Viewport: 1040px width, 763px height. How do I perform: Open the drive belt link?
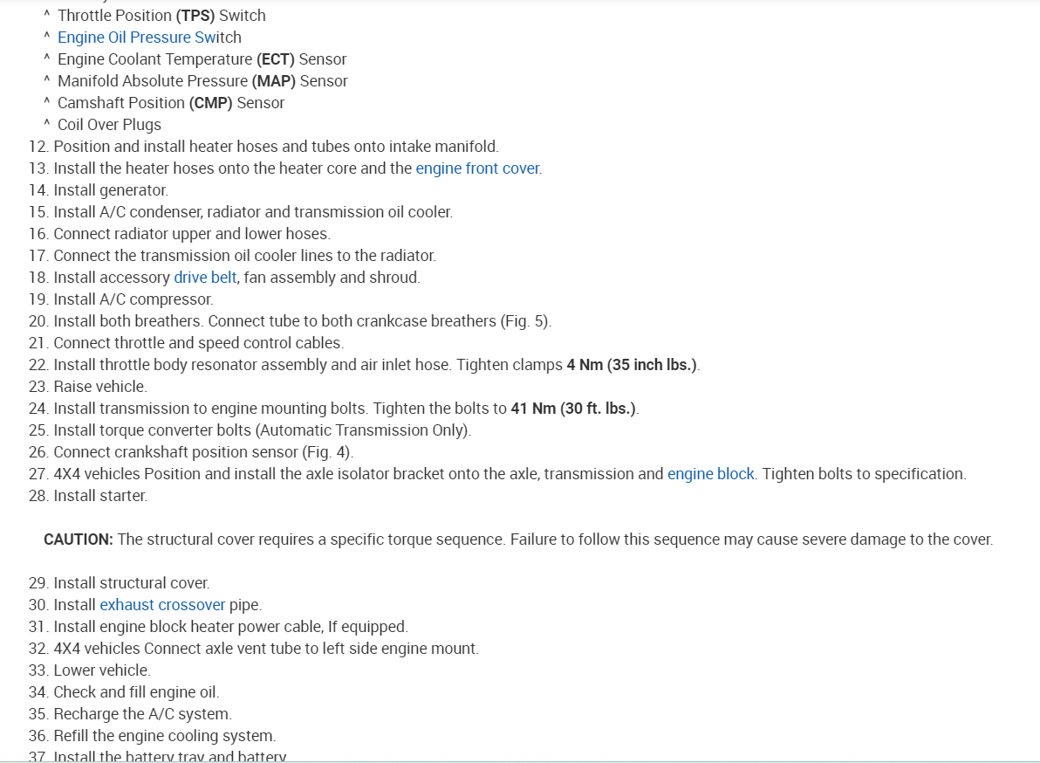(205, 278)
